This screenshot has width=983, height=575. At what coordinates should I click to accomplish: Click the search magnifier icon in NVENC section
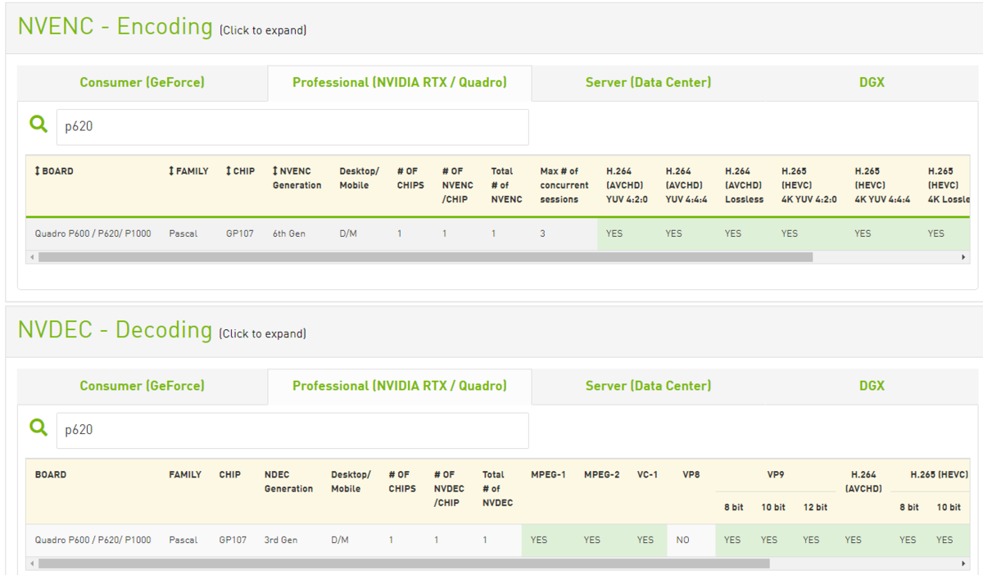39,125
